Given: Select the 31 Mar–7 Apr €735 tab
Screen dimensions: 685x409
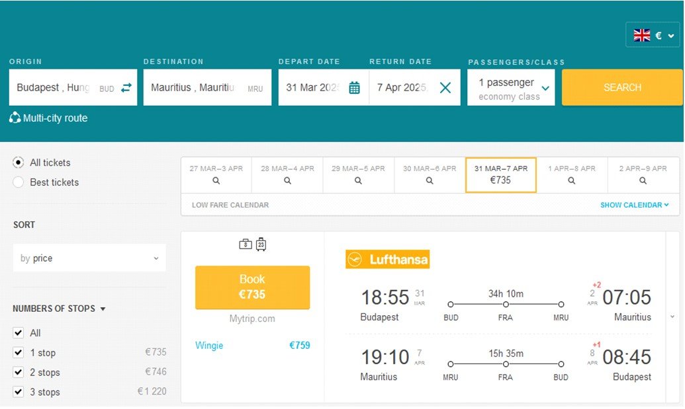Looking at the screenshot, I should coord(501,175).
